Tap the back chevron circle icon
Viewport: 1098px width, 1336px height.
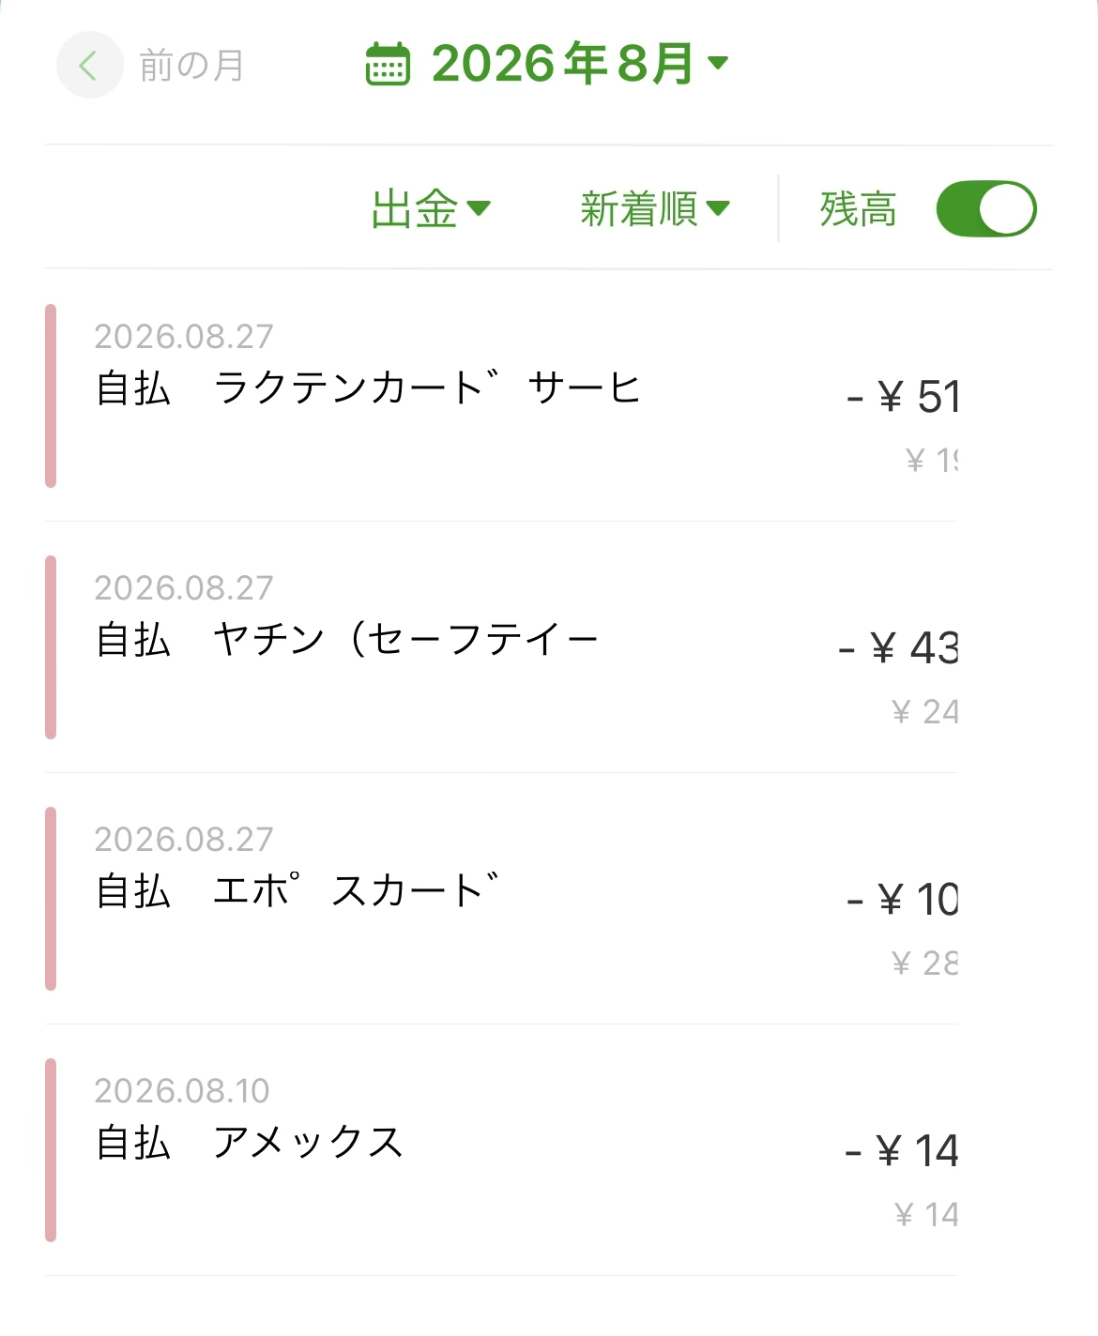pos(90,65)
